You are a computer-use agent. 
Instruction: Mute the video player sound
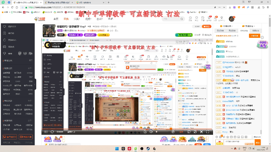tap(151, 132)
